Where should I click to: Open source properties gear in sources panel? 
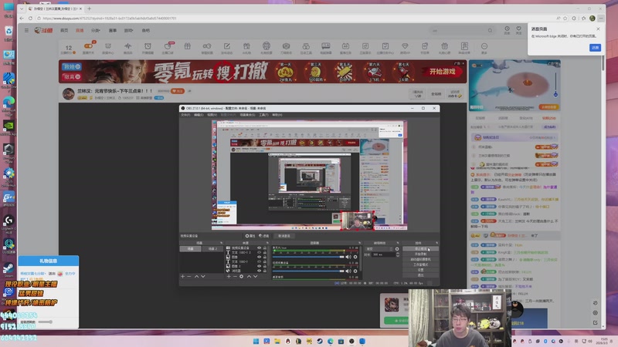(241, 277)
